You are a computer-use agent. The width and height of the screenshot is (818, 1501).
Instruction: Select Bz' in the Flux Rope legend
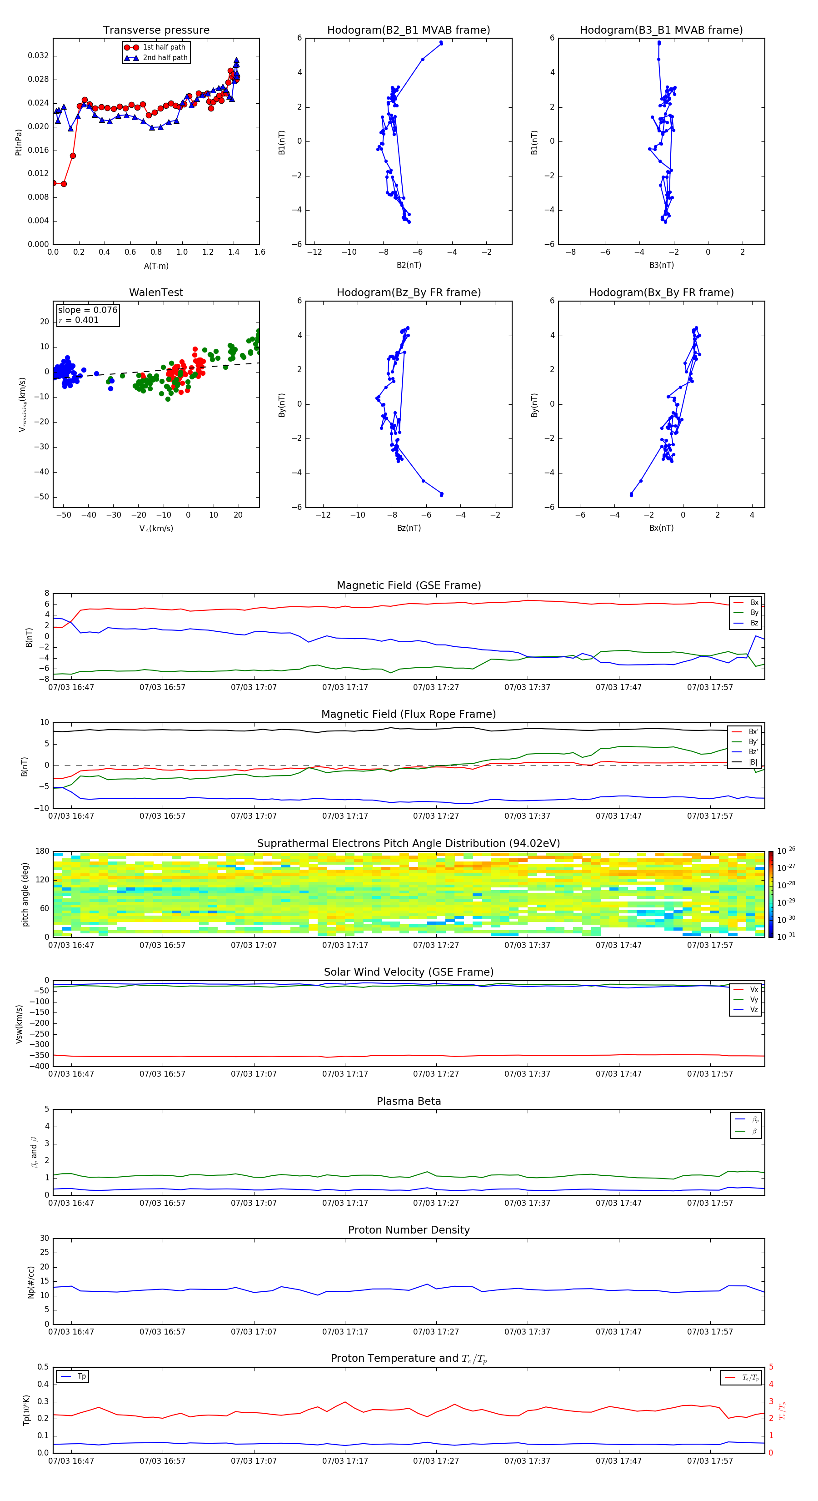[x=745, y=752]
